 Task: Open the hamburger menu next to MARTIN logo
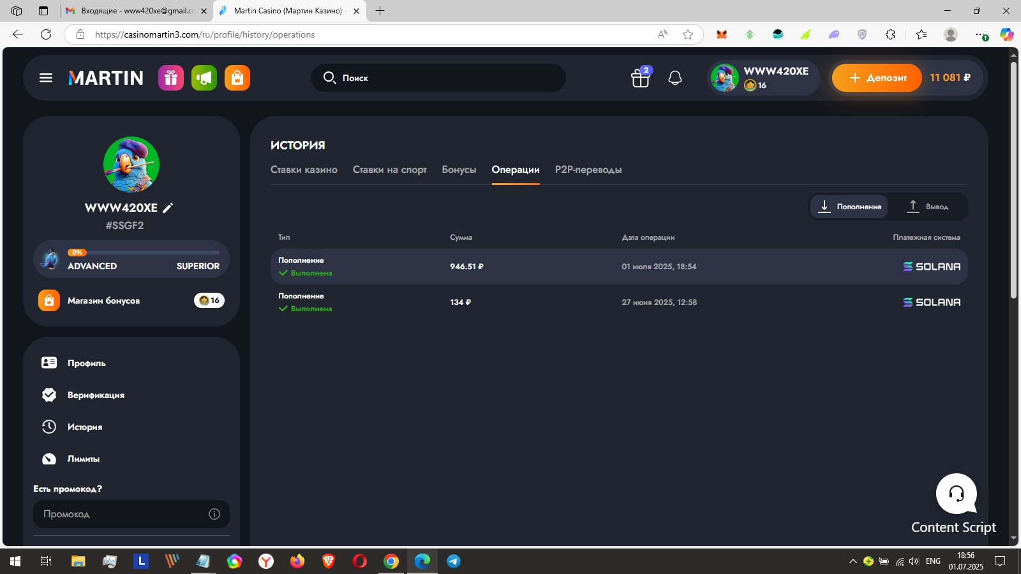coord(46,78)
